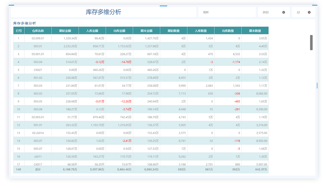Click the 行号 column header
This screenshot has height=183, width=326.
(19, 31)
